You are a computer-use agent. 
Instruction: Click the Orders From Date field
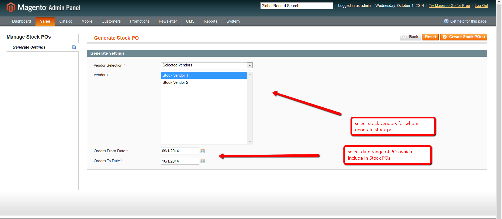coord(180,151)
